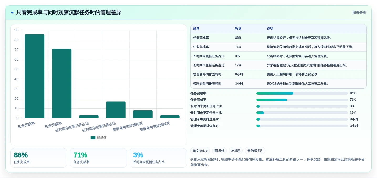Click the y-axis tick label 90
The image size is (377, 178).
coord(16,30)
